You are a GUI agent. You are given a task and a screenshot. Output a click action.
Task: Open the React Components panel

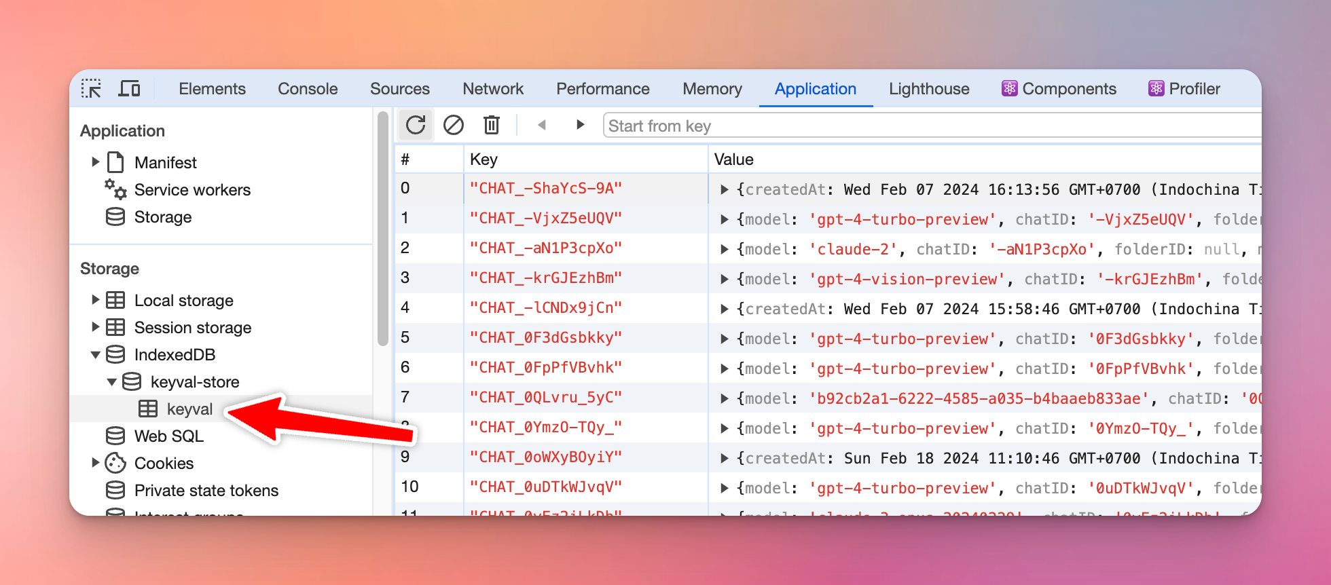pyautogui.click(x=1059, y=89)
